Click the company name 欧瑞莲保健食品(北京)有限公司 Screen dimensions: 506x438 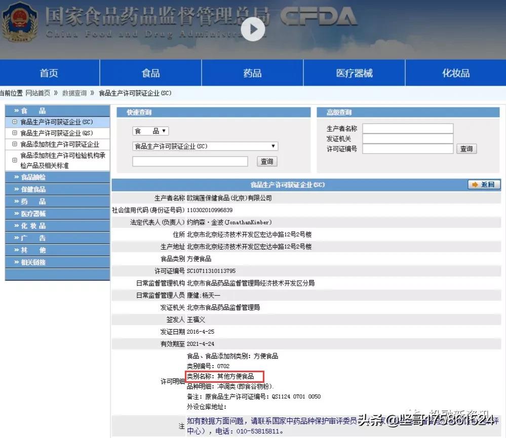[x=229, y=198]
